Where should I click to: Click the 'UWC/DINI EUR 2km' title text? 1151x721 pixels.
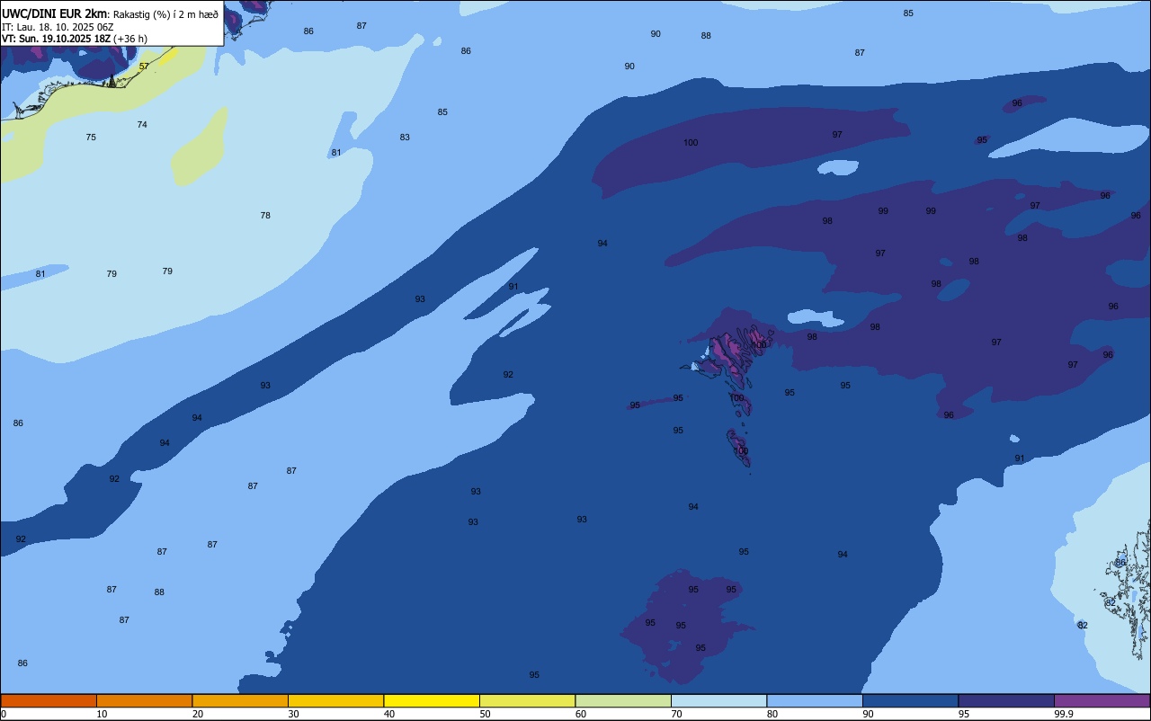tap(55, 13)
